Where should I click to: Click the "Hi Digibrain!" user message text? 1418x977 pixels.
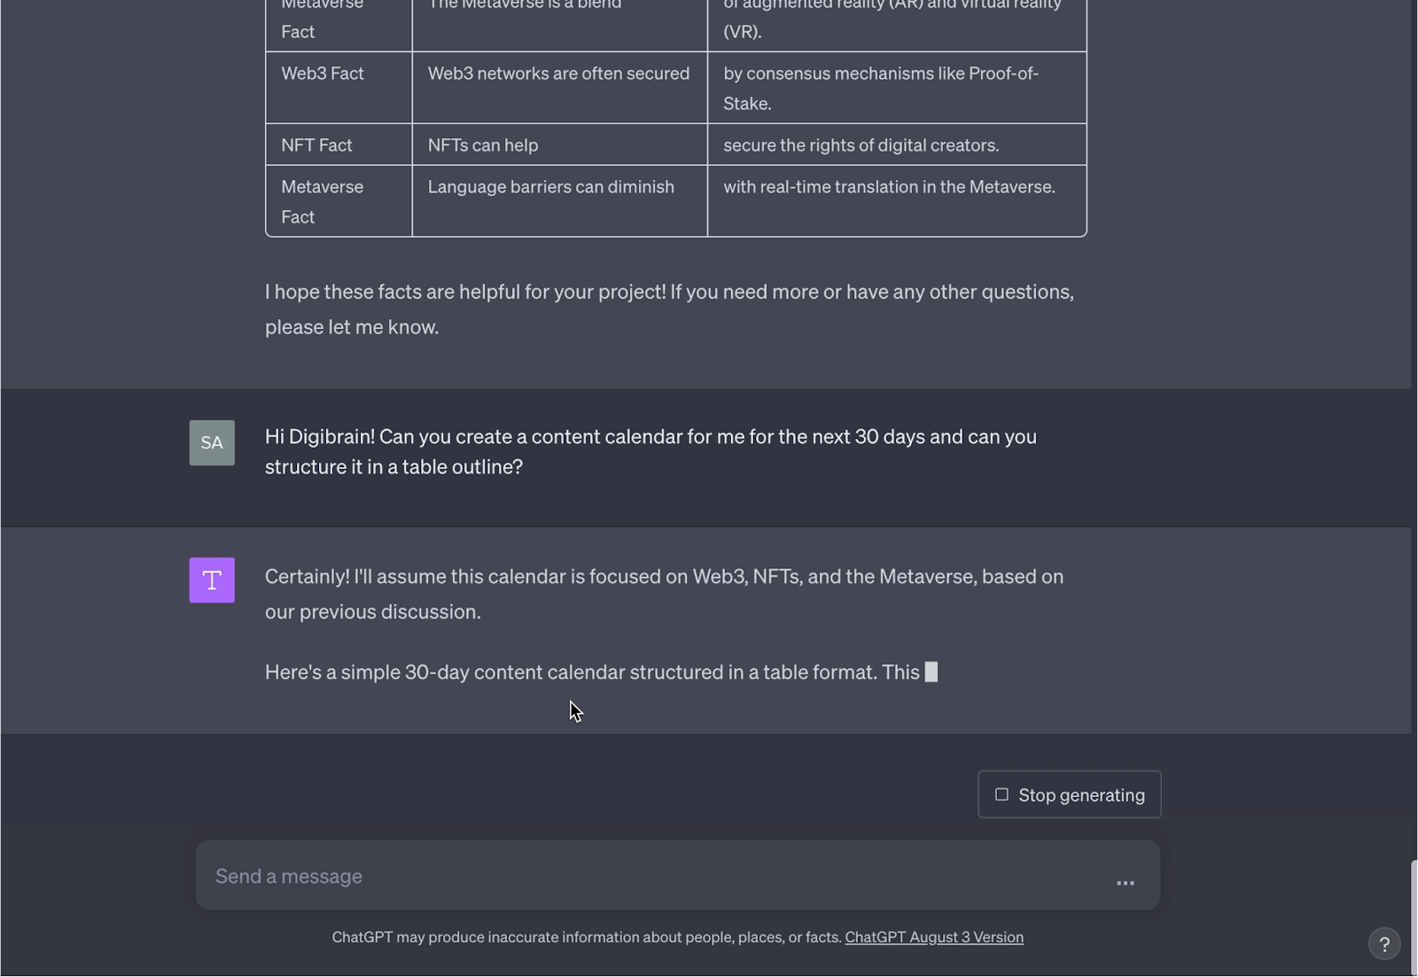651,451
